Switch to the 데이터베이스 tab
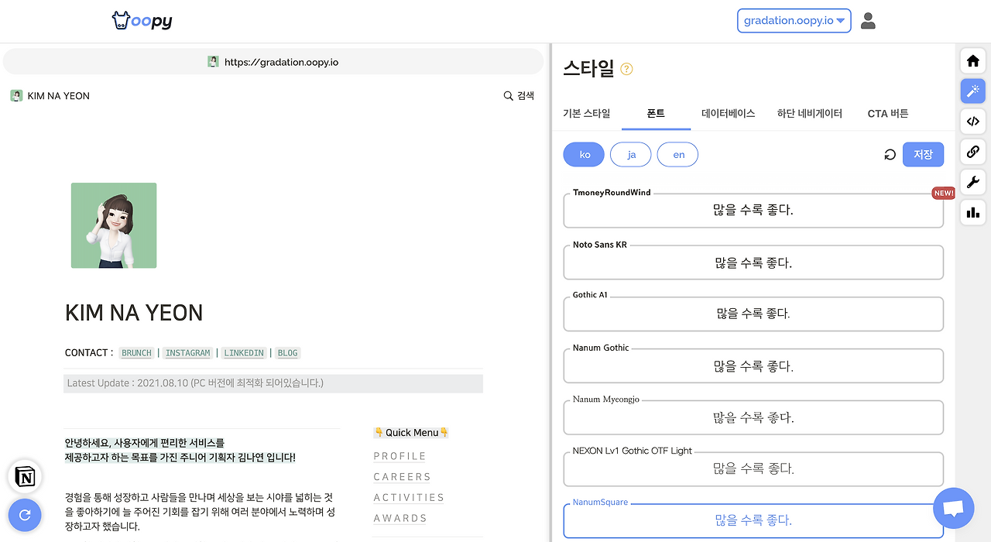Screen dimensions: 991x542 (728, 113)
